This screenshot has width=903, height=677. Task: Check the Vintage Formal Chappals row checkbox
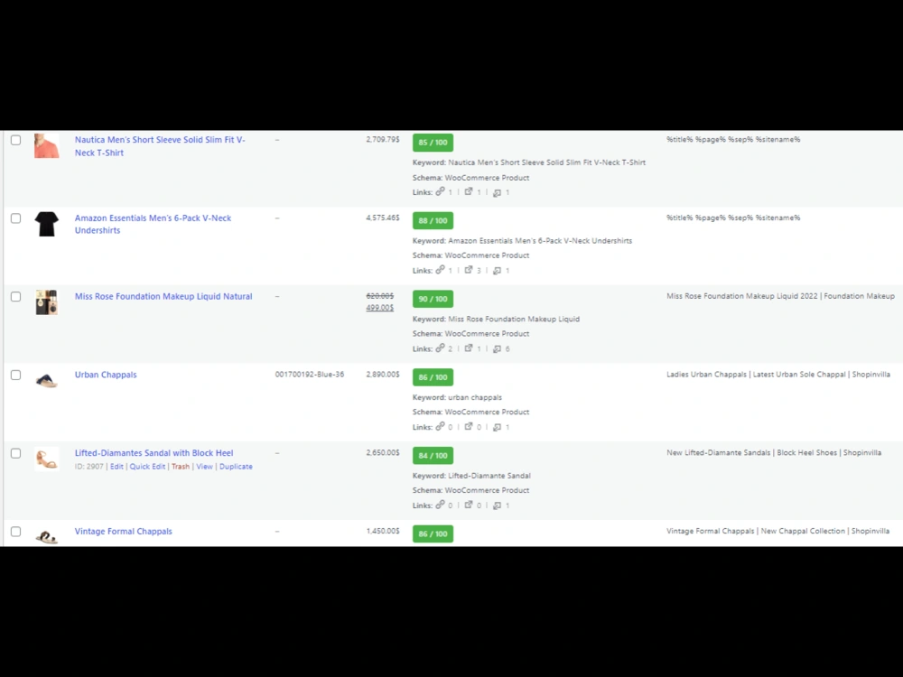pyautogui.click(x=15, y=532)
